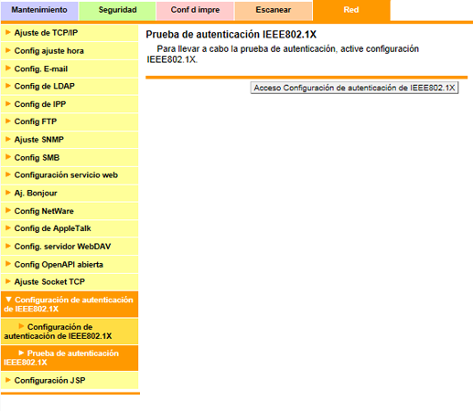Viewport: 473px width, 411px height.
Task: Select Ajuste SNMP item
Action: (70, 140)
